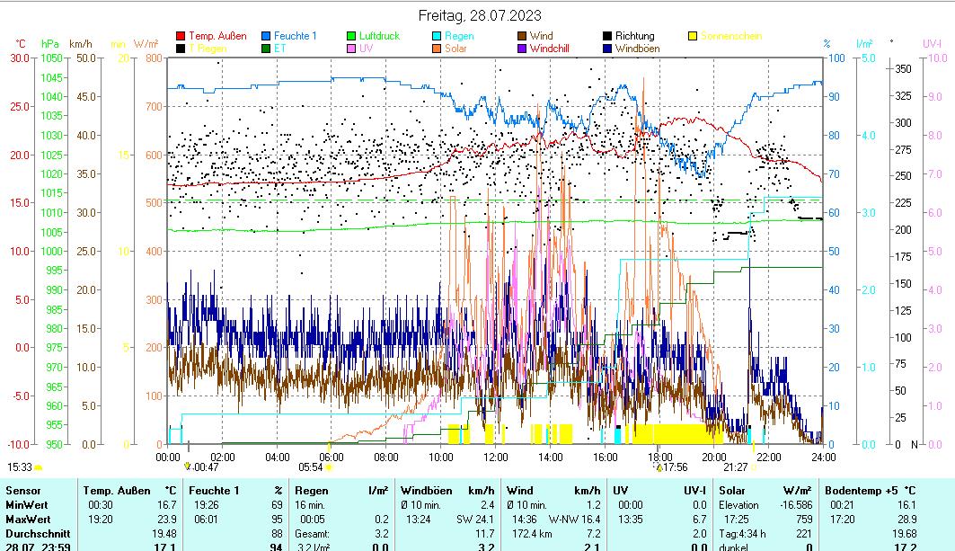This screenshot has width=955, height=551.
Task: Click the green Luftdruck legend square
Action: click(351, 36)
